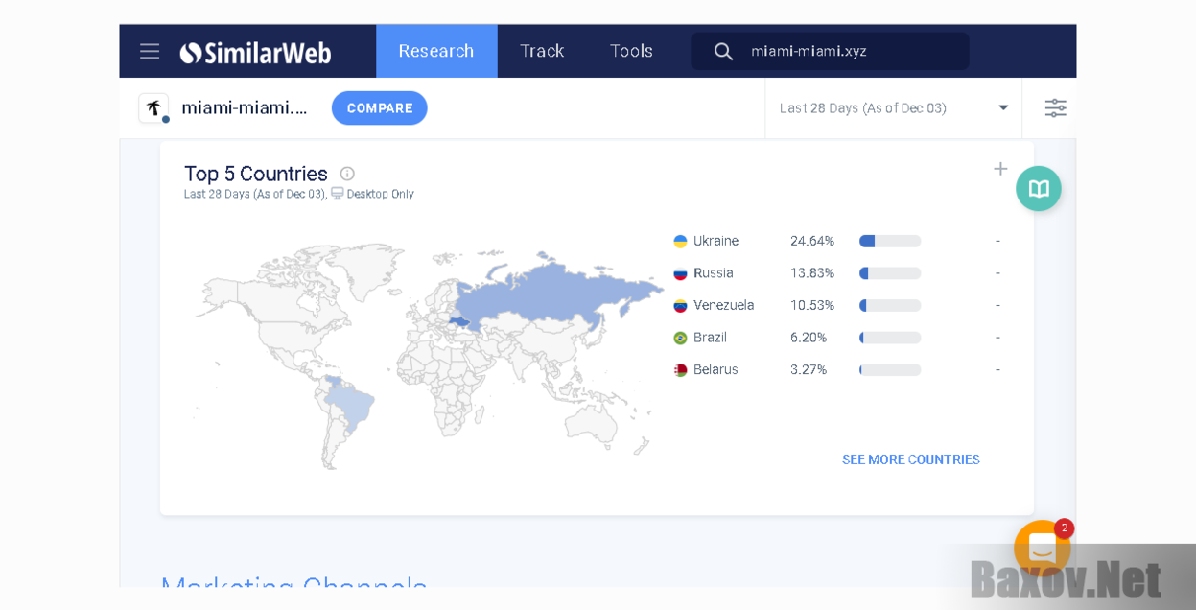The image size is (1196, 610).
Task: Click the miami-miami.xyz search field
Action: pyautogui.click(x=830, y=51)
